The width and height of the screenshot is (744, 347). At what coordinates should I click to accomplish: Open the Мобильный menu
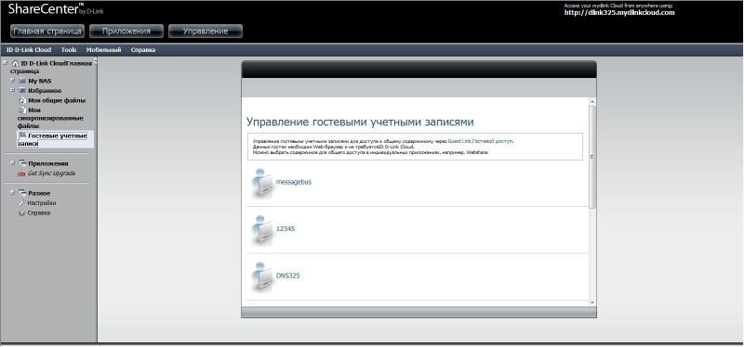(103, 50)
